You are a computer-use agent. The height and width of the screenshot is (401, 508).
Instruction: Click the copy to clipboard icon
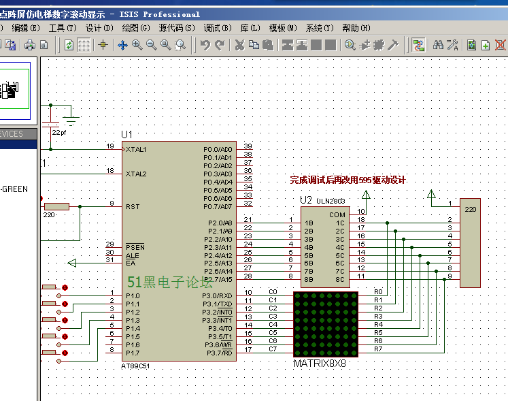pos(254,45)
